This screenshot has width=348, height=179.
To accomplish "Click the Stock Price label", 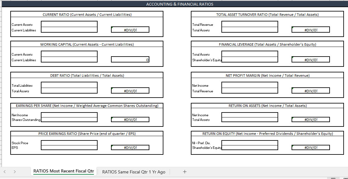I will click(20, 143).
